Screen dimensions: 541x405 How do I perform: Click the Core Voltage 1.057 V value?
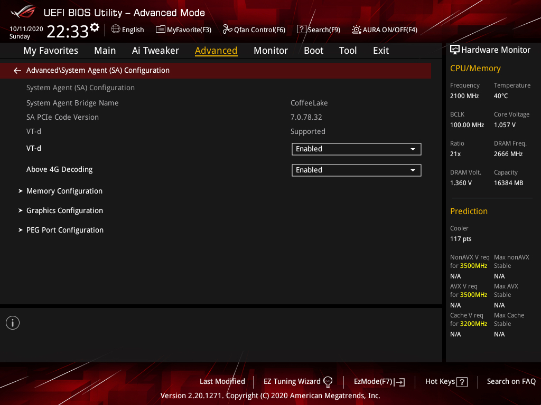coord(505,125)
